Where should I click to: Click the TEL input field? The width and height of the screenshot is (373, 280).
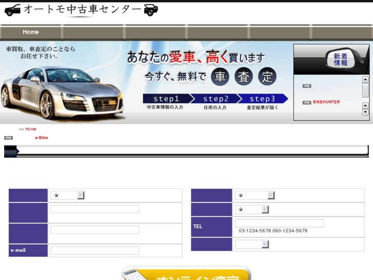click(x=279, y=223)
